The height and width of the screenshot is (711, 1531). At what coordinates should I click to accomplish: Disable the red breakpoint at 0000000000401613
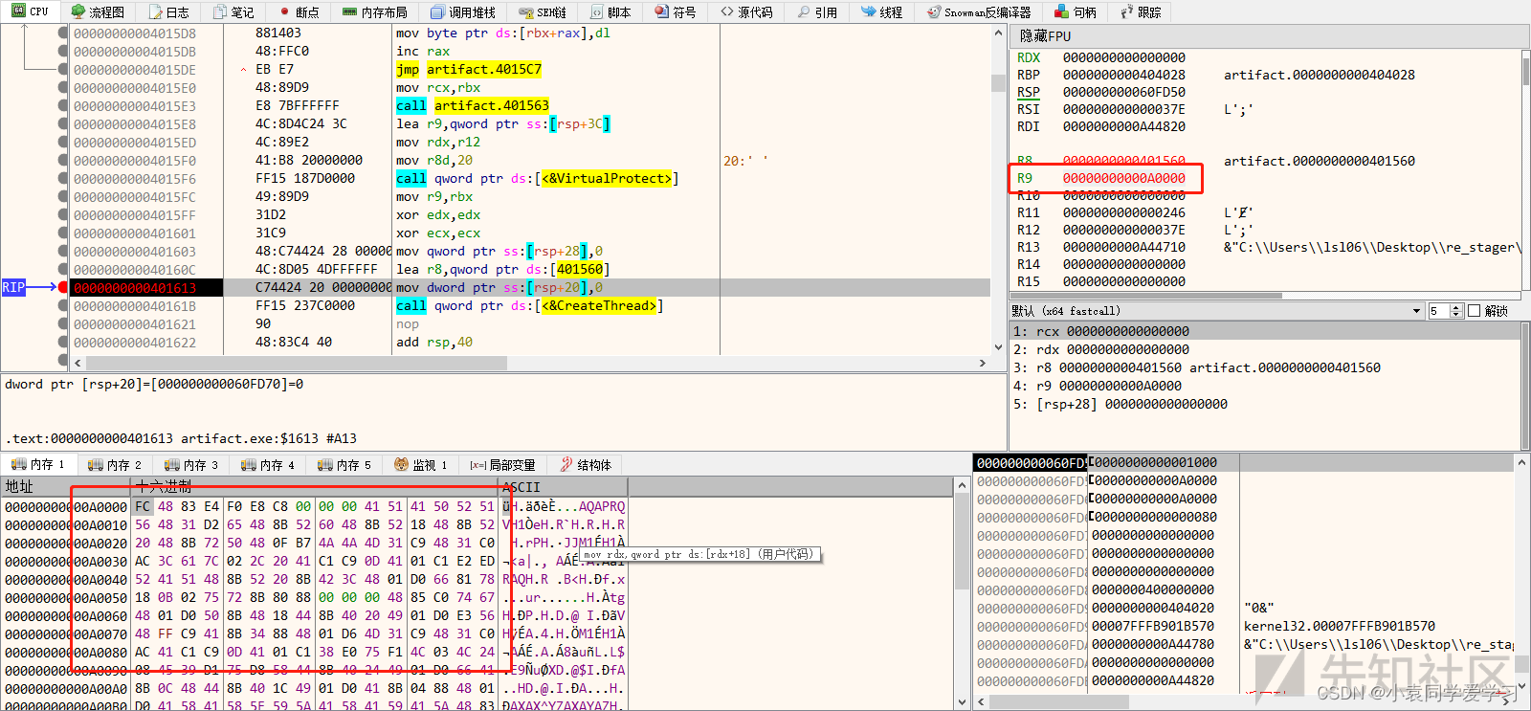tap(63, 287)
